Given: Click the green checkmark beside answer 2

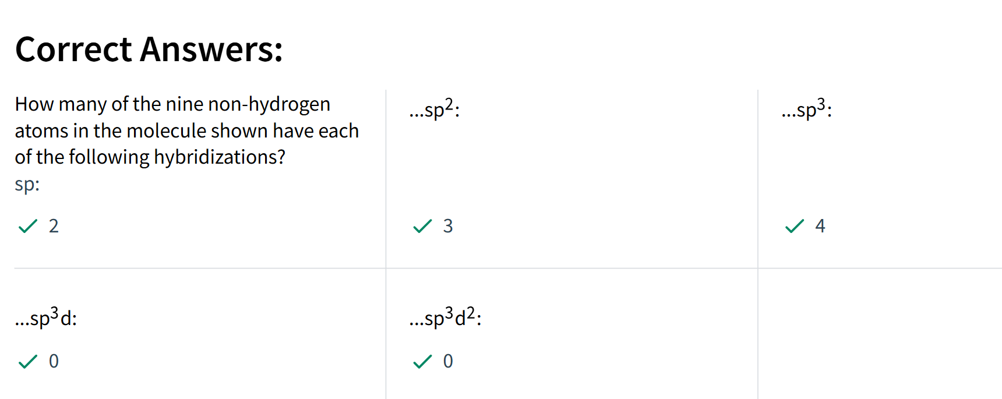Looking at the screenshot, I should (28, 226).
